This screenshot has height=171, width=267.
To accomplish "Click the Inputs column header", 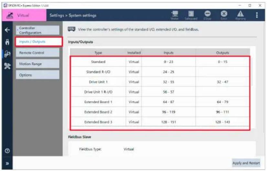I will [x=168, y=53].
